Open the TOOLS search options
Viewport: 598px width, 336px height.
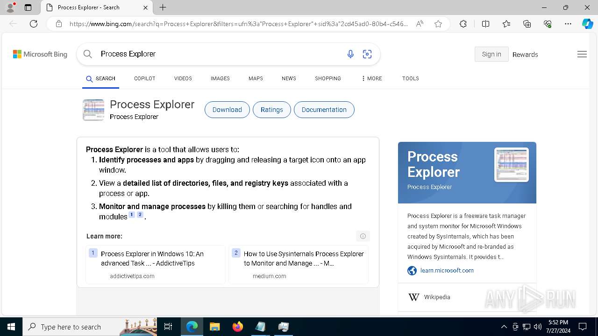[410, 78]
